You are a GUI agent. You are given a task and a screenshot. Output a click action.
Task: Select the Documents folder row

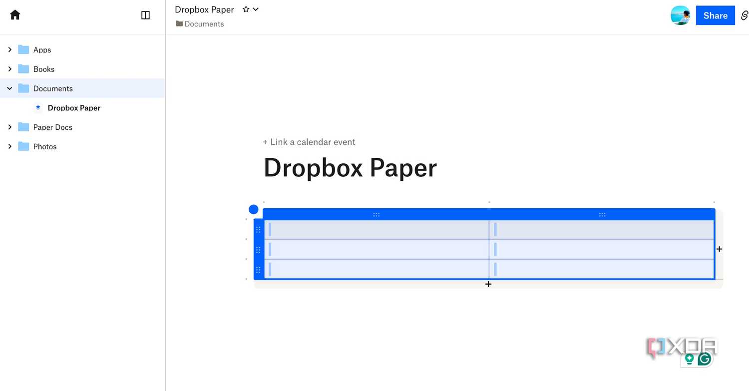(82, 88)
